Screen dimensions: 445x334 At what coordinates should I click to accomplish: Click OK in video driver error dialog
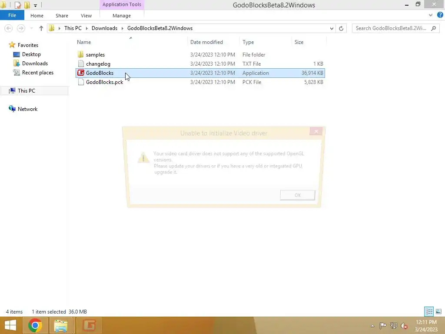pyautogui.click(x=297, y=195)
